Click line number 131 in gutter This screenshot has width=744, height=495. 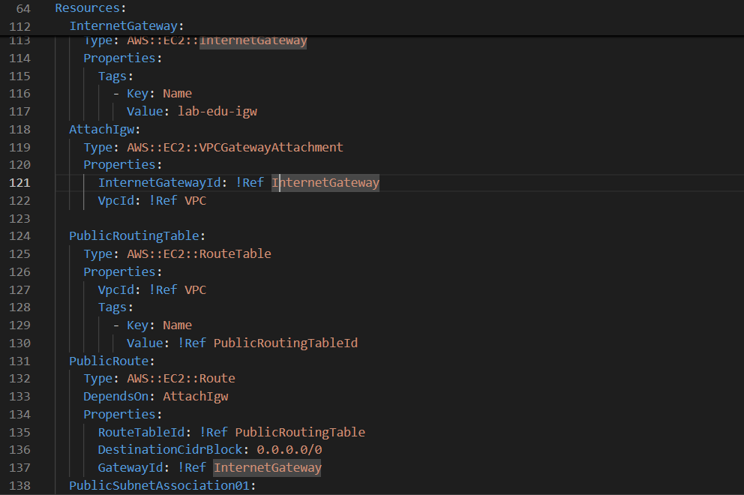19,361
